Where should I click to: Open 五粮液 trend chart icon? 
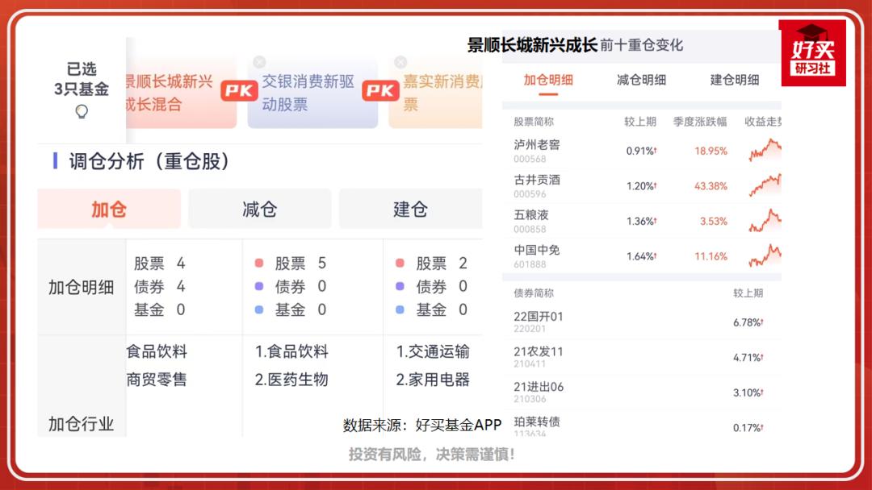(x=764, y=219)
